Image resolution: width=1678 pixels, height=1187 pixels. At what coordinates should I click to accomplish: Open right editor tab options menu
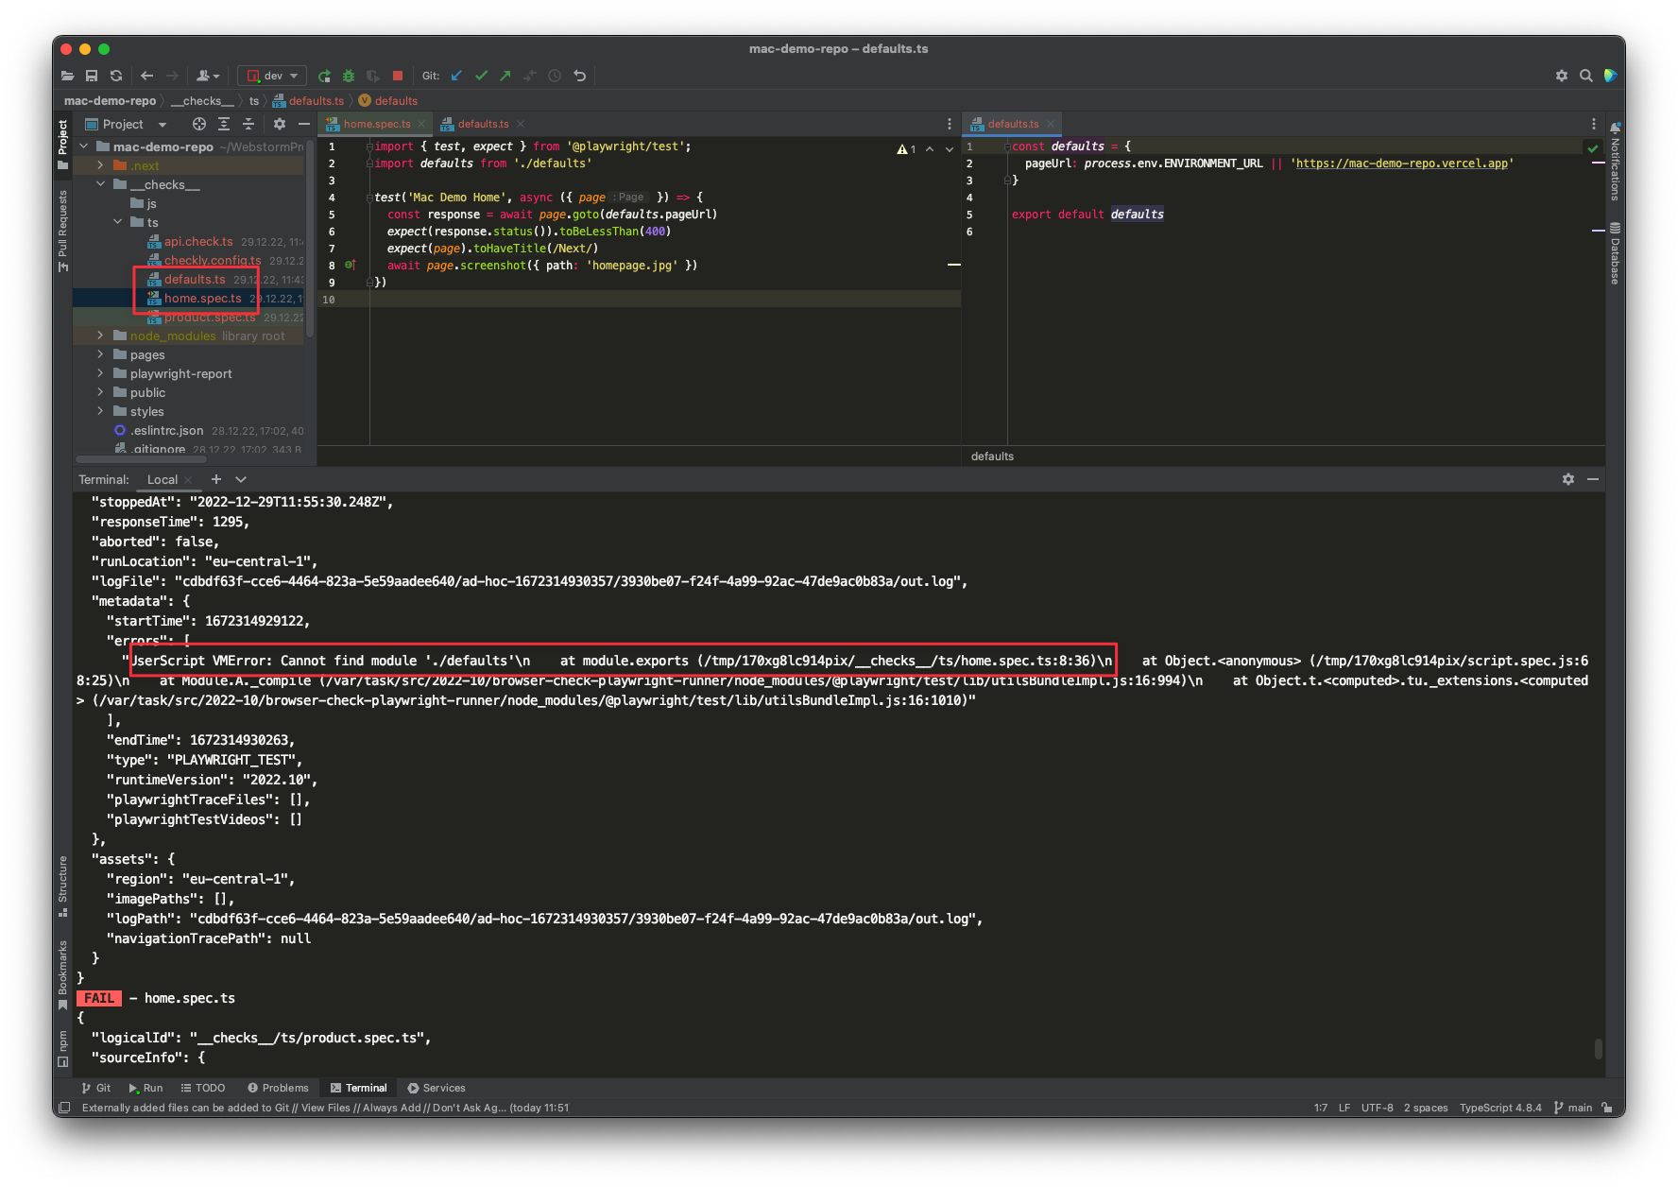pos(1594,124)
